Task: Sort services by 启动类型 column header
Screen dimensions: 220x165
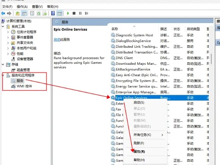Action: tap(193, 29)
